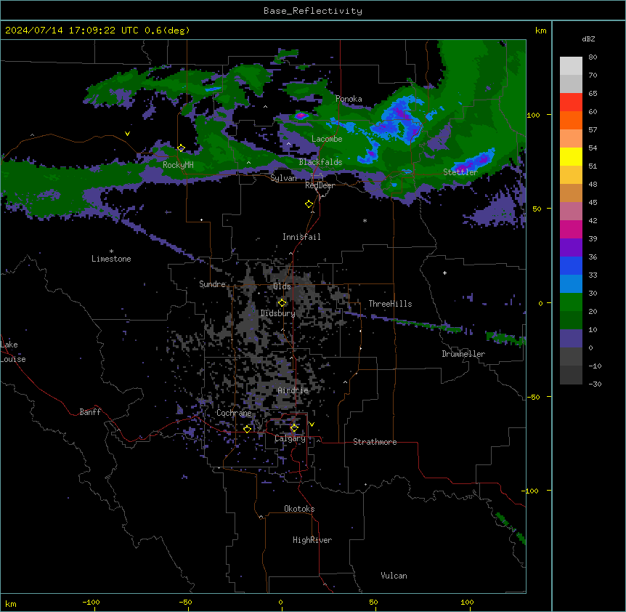
Task: Click the yellow diamond marker beside RockyMH
Action: click(181, 148)
